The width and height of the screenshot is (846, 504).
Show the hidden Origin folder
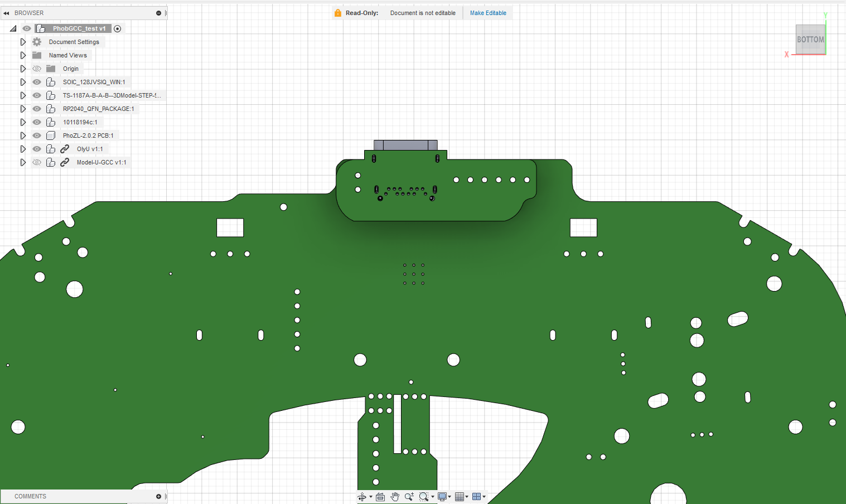coord(37,69)
